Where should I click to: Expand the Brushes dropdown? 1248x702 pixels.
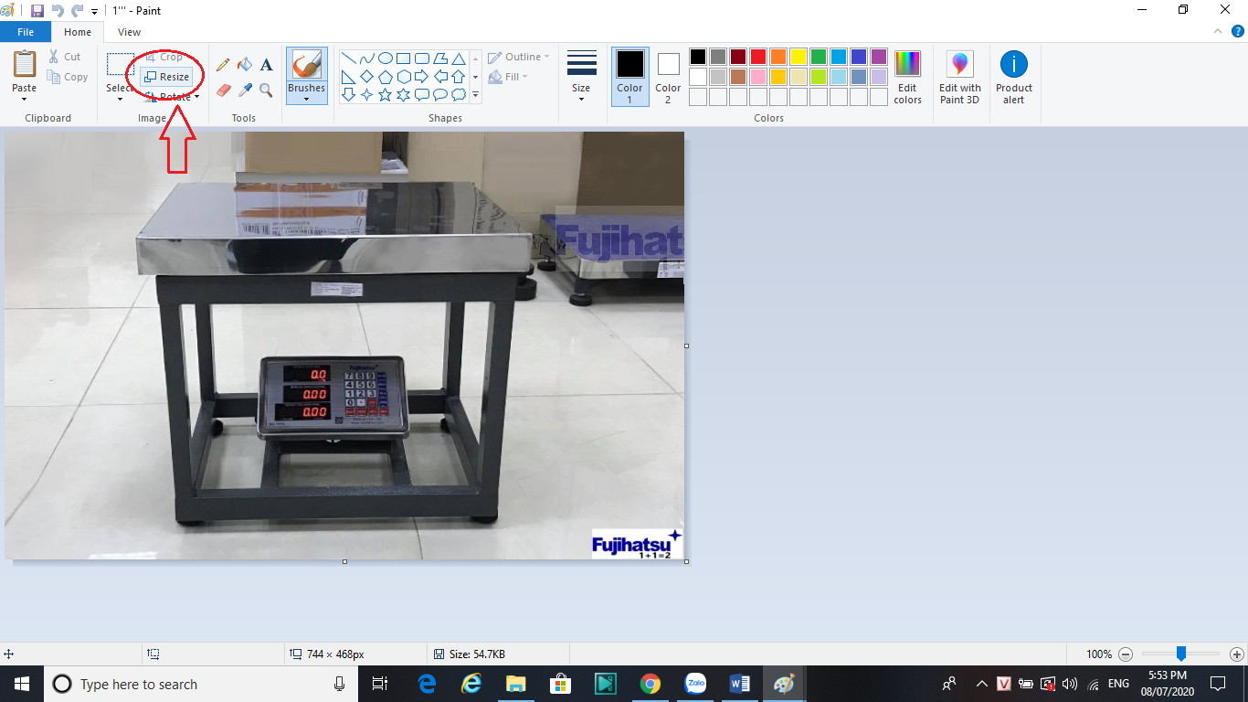pos(306,99)
